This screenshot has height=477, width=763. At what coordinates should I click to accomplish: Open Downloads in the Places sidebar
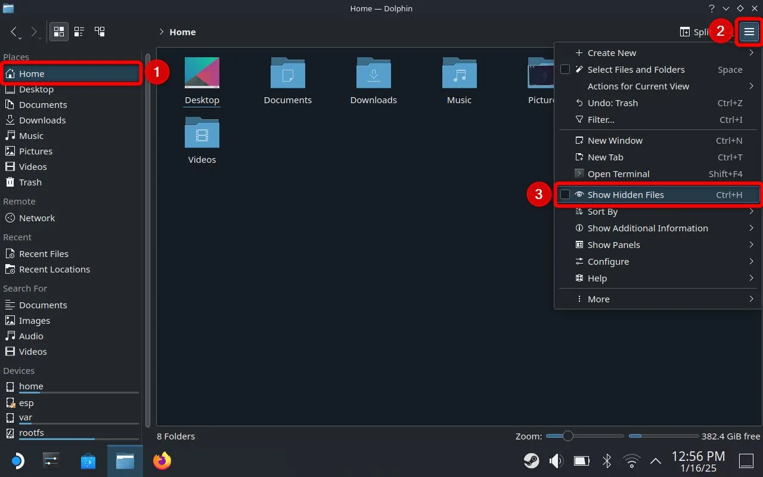click(x=42, y=120)
